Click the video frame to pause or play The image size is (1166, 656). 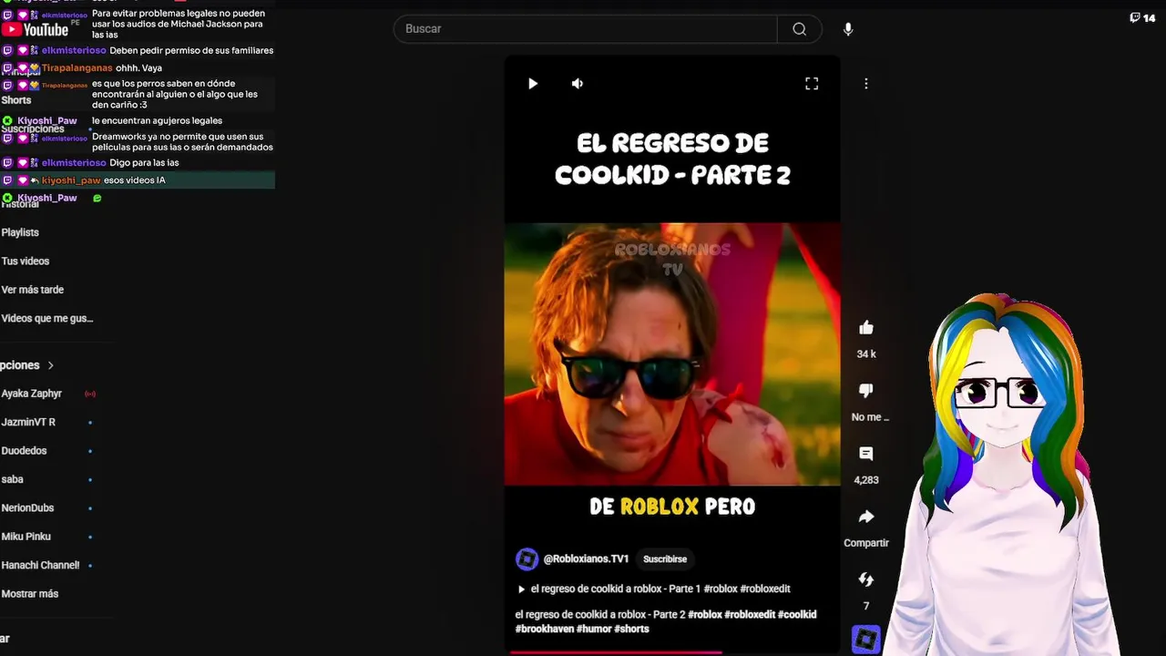click(x=672, y=354)
